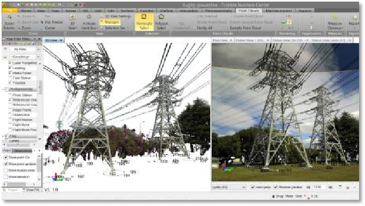365x206 pixels.
Task: Switch to the Point tab in filter panel
Action: point(7,151)
